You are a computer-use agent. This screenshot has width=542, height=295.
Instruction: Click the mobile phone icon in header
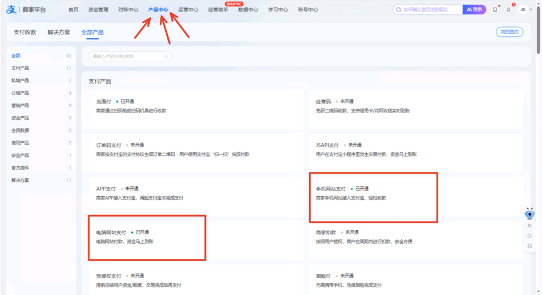point(495,10)
